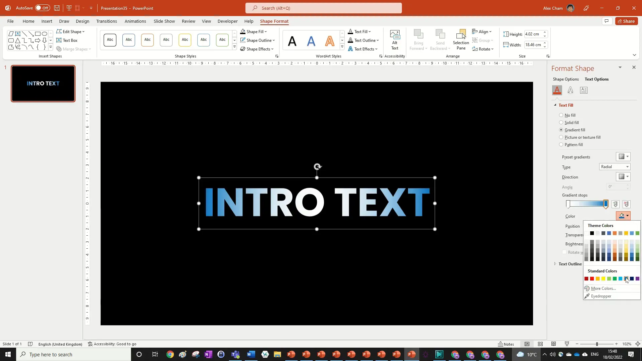Fit slide to current window

point(638,344)
